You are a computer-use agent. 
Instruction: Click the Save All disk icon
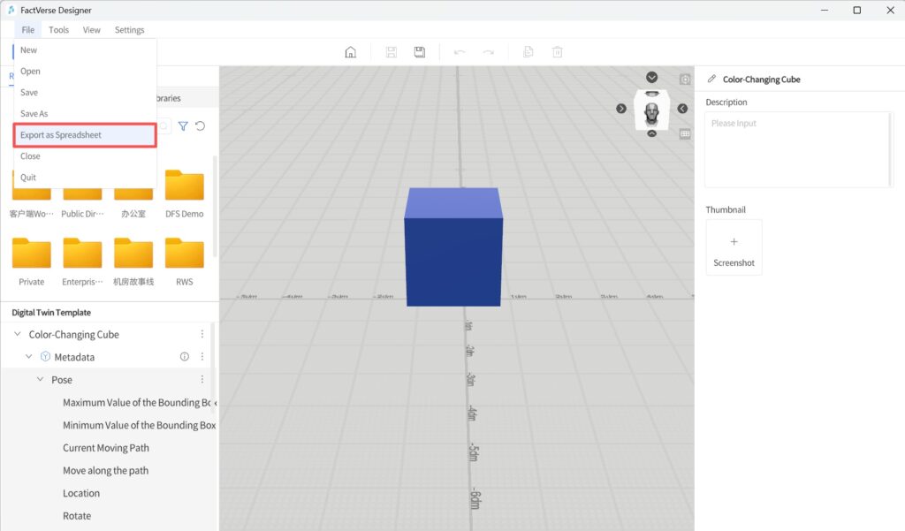pos(419,51)
